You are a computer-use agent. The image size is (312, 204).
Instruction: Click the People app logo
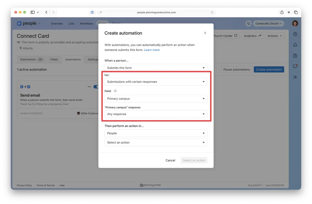pyautogui.click(x=27, y=23)
